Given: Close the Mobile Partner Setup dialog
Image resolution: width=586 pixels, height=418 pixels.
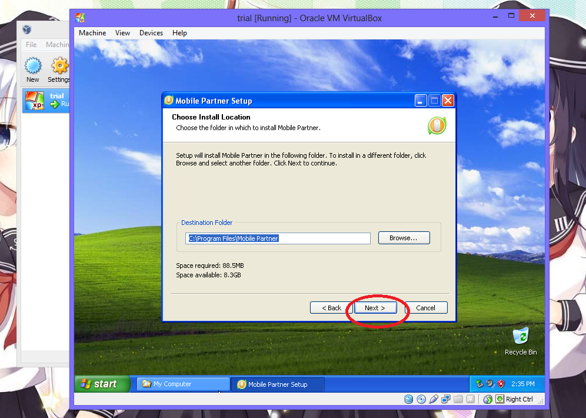Looking at the screenshot, I should 448,101.
